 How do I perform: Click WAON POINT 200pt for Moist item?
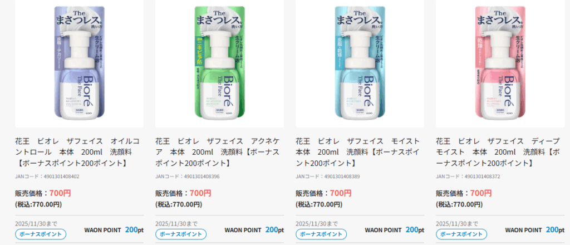[395, 230]
